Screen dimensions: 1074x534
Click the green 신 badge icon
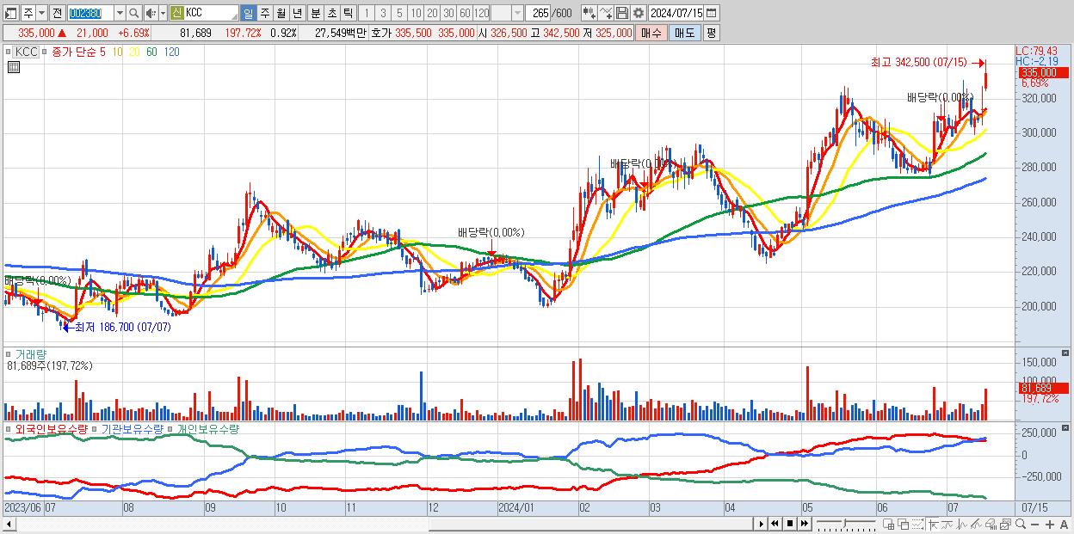(x=176, y=13)
